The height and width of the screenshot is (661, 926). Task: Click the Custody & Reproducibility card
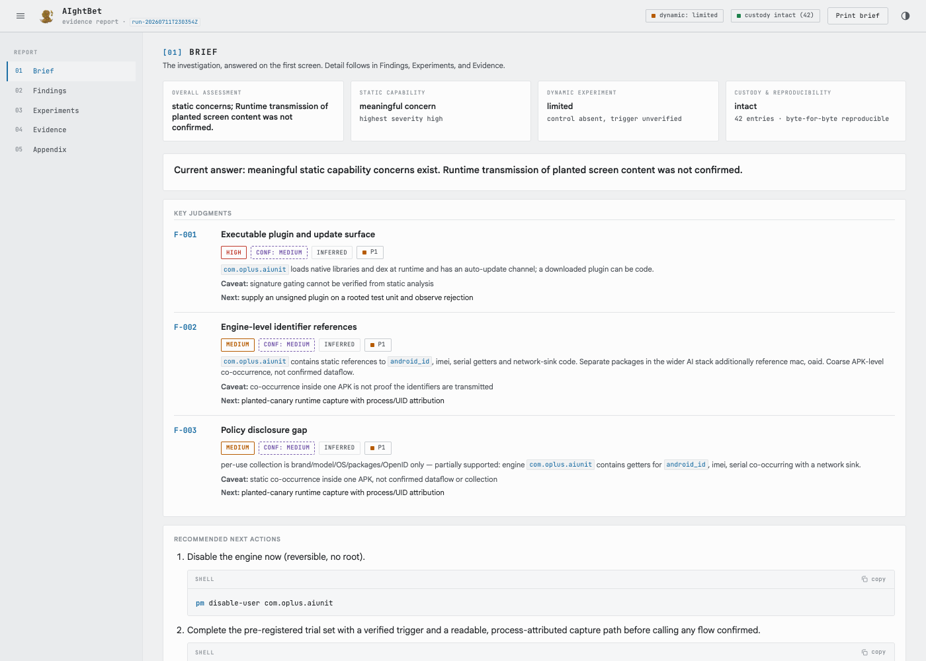[816, 111]
